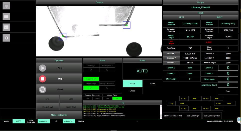Click the Supply Align status label
Screen dimensions: 241x131
(x=91, y=83)
